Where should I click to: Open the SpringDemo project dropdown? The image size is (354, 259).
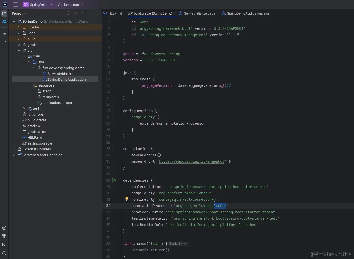[x=38, y=4]
